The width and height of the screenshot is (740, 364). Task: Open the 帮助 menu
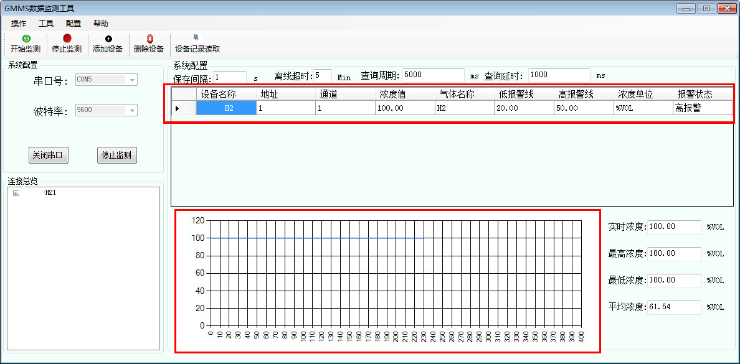pos(101,24)
